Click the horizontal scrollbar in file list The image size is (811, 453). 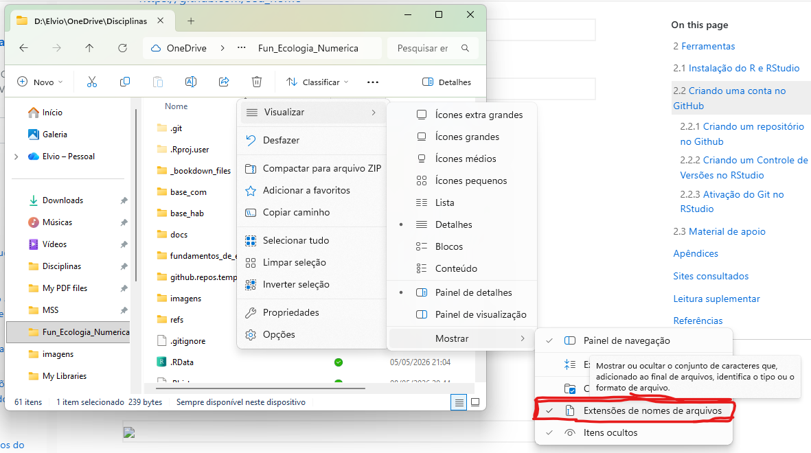(261, 388)
